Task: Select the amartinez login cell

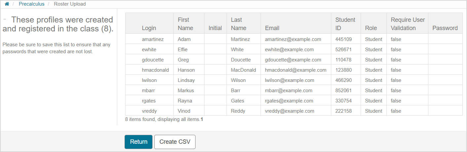Action: click(x=153, y=39)
